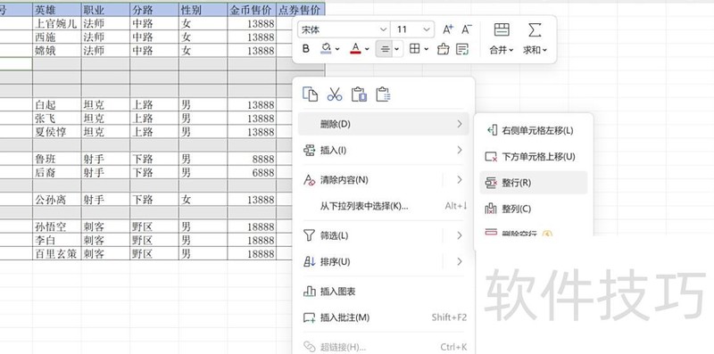This screenshot has width=714, height=354.
Task: Click the center alignment icon
Action: coord(385,49)
